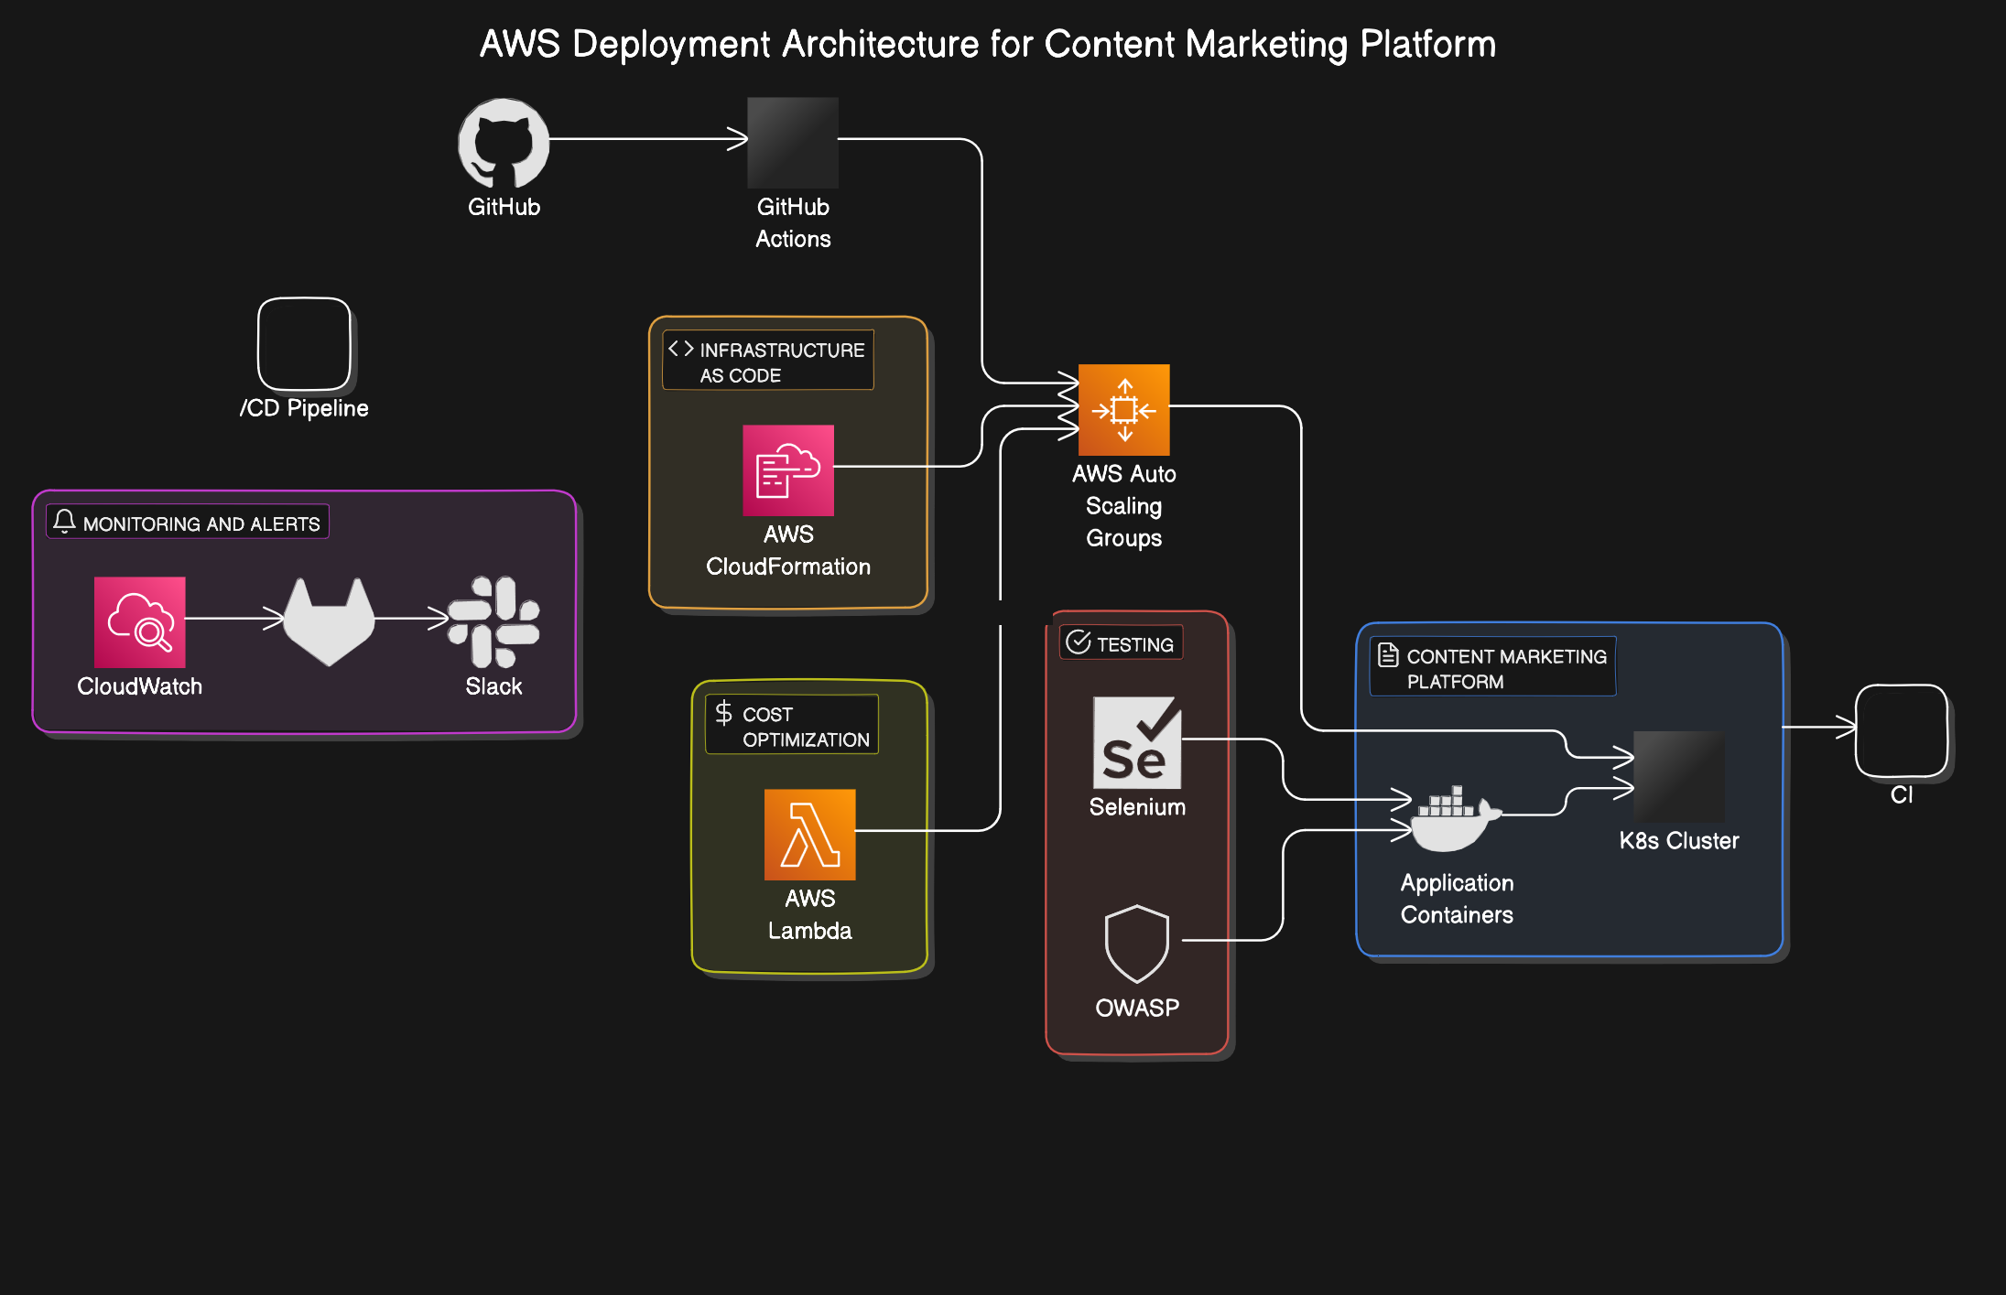Select the 'OWASP' label text
Viewport: 2006px width, 1295px height.
[1137, 1008]
